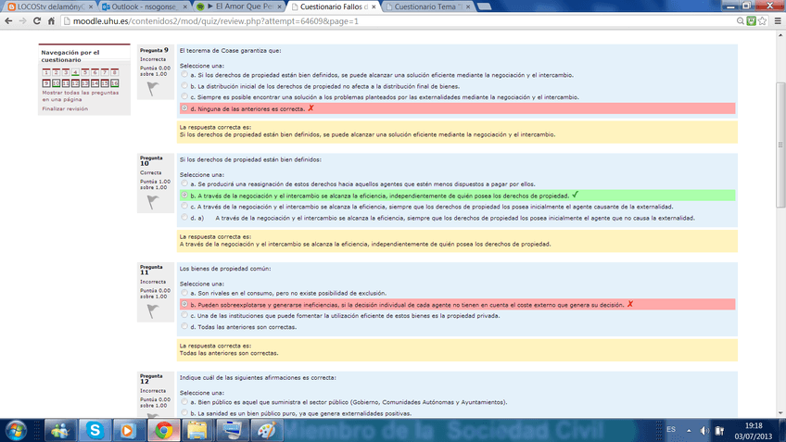
Task: Select option a 'Bien público' in Pregunta 12
Action: (x=184, y=402)
